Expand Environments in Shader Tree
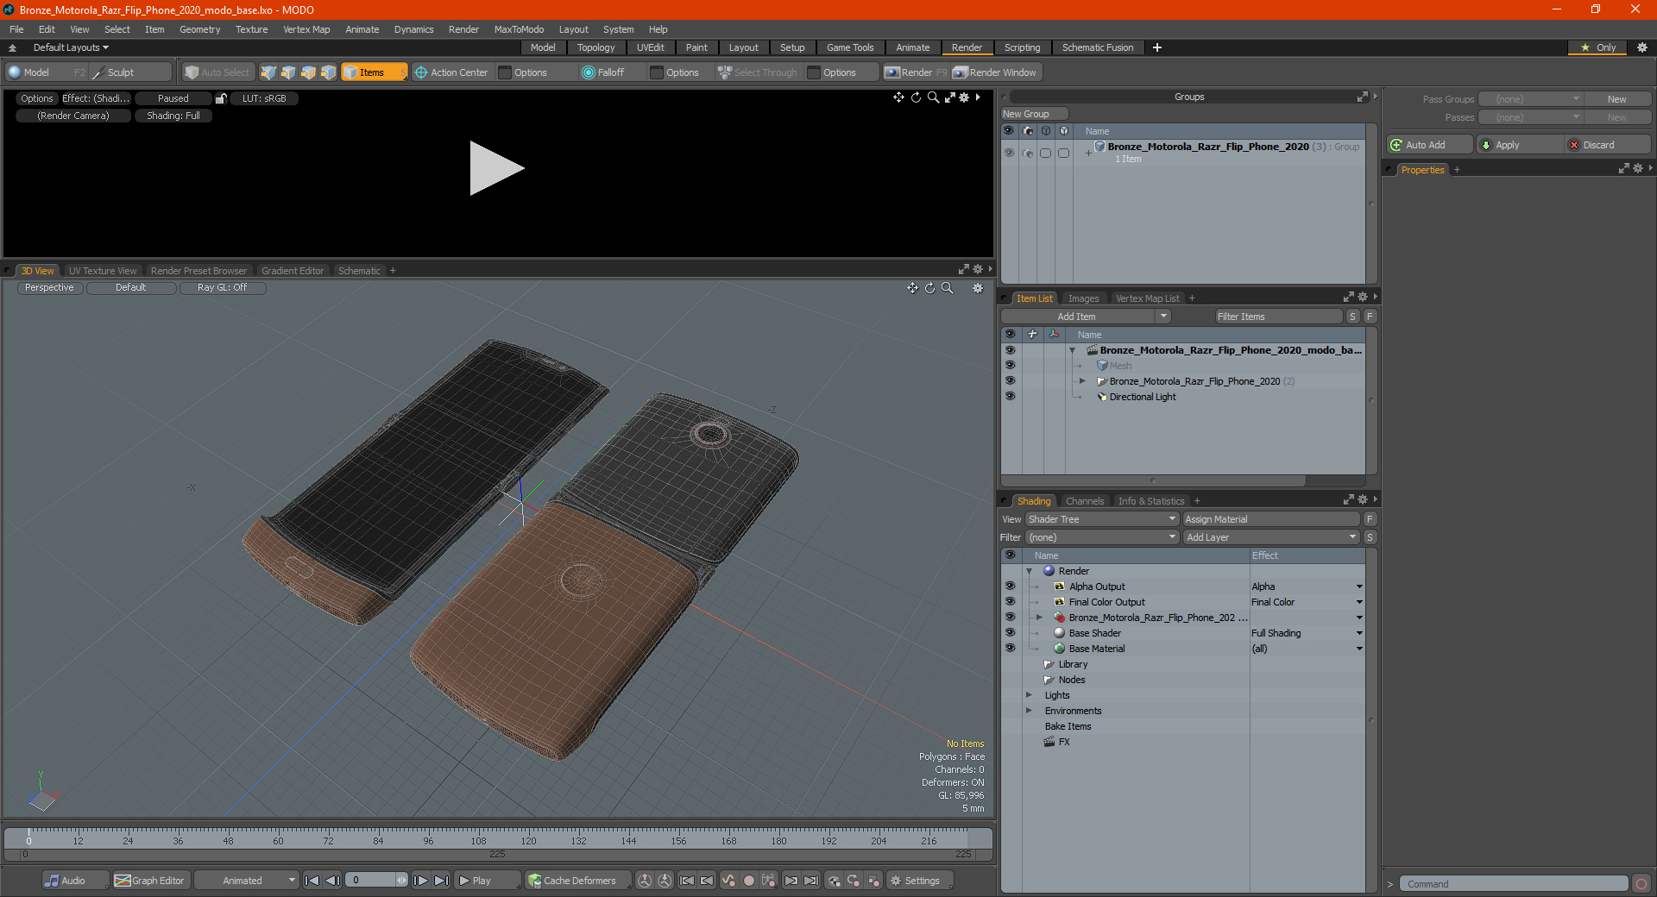The image size is (1657, 897). [x=1029, y=711]
